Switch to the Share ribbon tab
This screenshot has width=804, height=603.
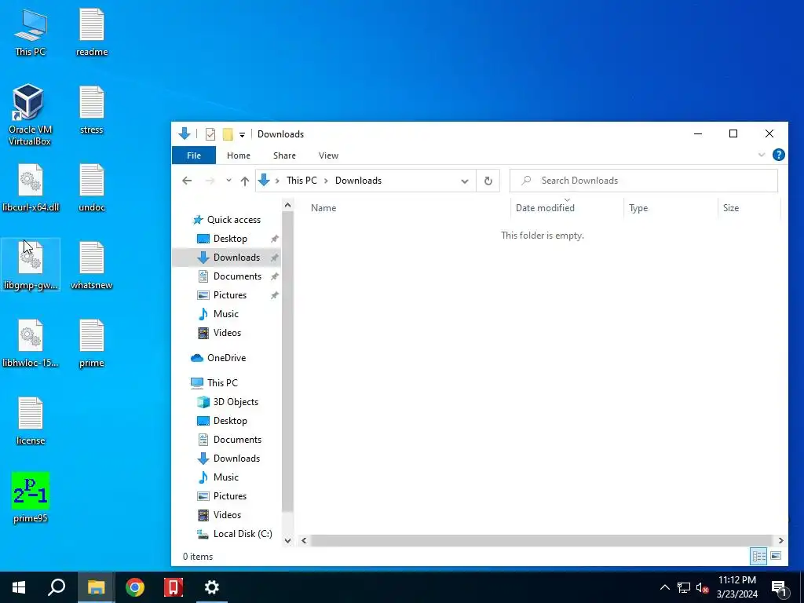click(x=284, y=155)
